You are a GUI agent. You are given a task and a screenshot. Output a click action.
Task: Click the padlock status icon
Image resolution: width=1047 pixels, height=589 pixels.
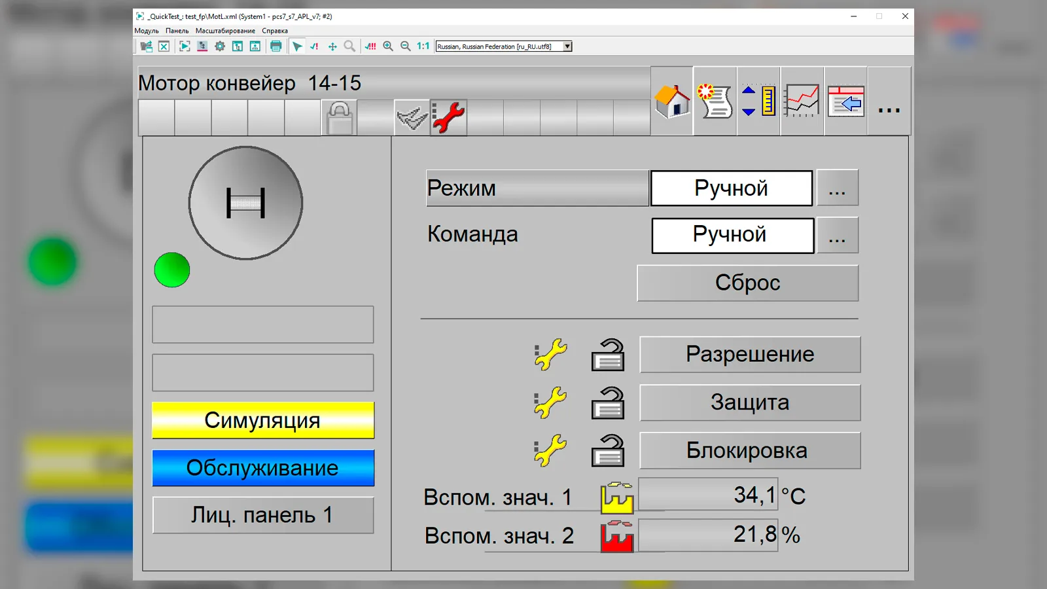(340, 118)
